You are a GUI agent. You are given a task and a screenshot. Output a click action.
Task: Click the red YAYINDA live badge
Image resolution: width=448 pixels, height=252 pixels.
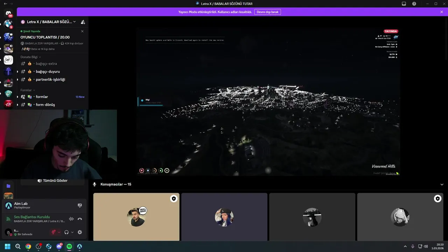point(391,31)
